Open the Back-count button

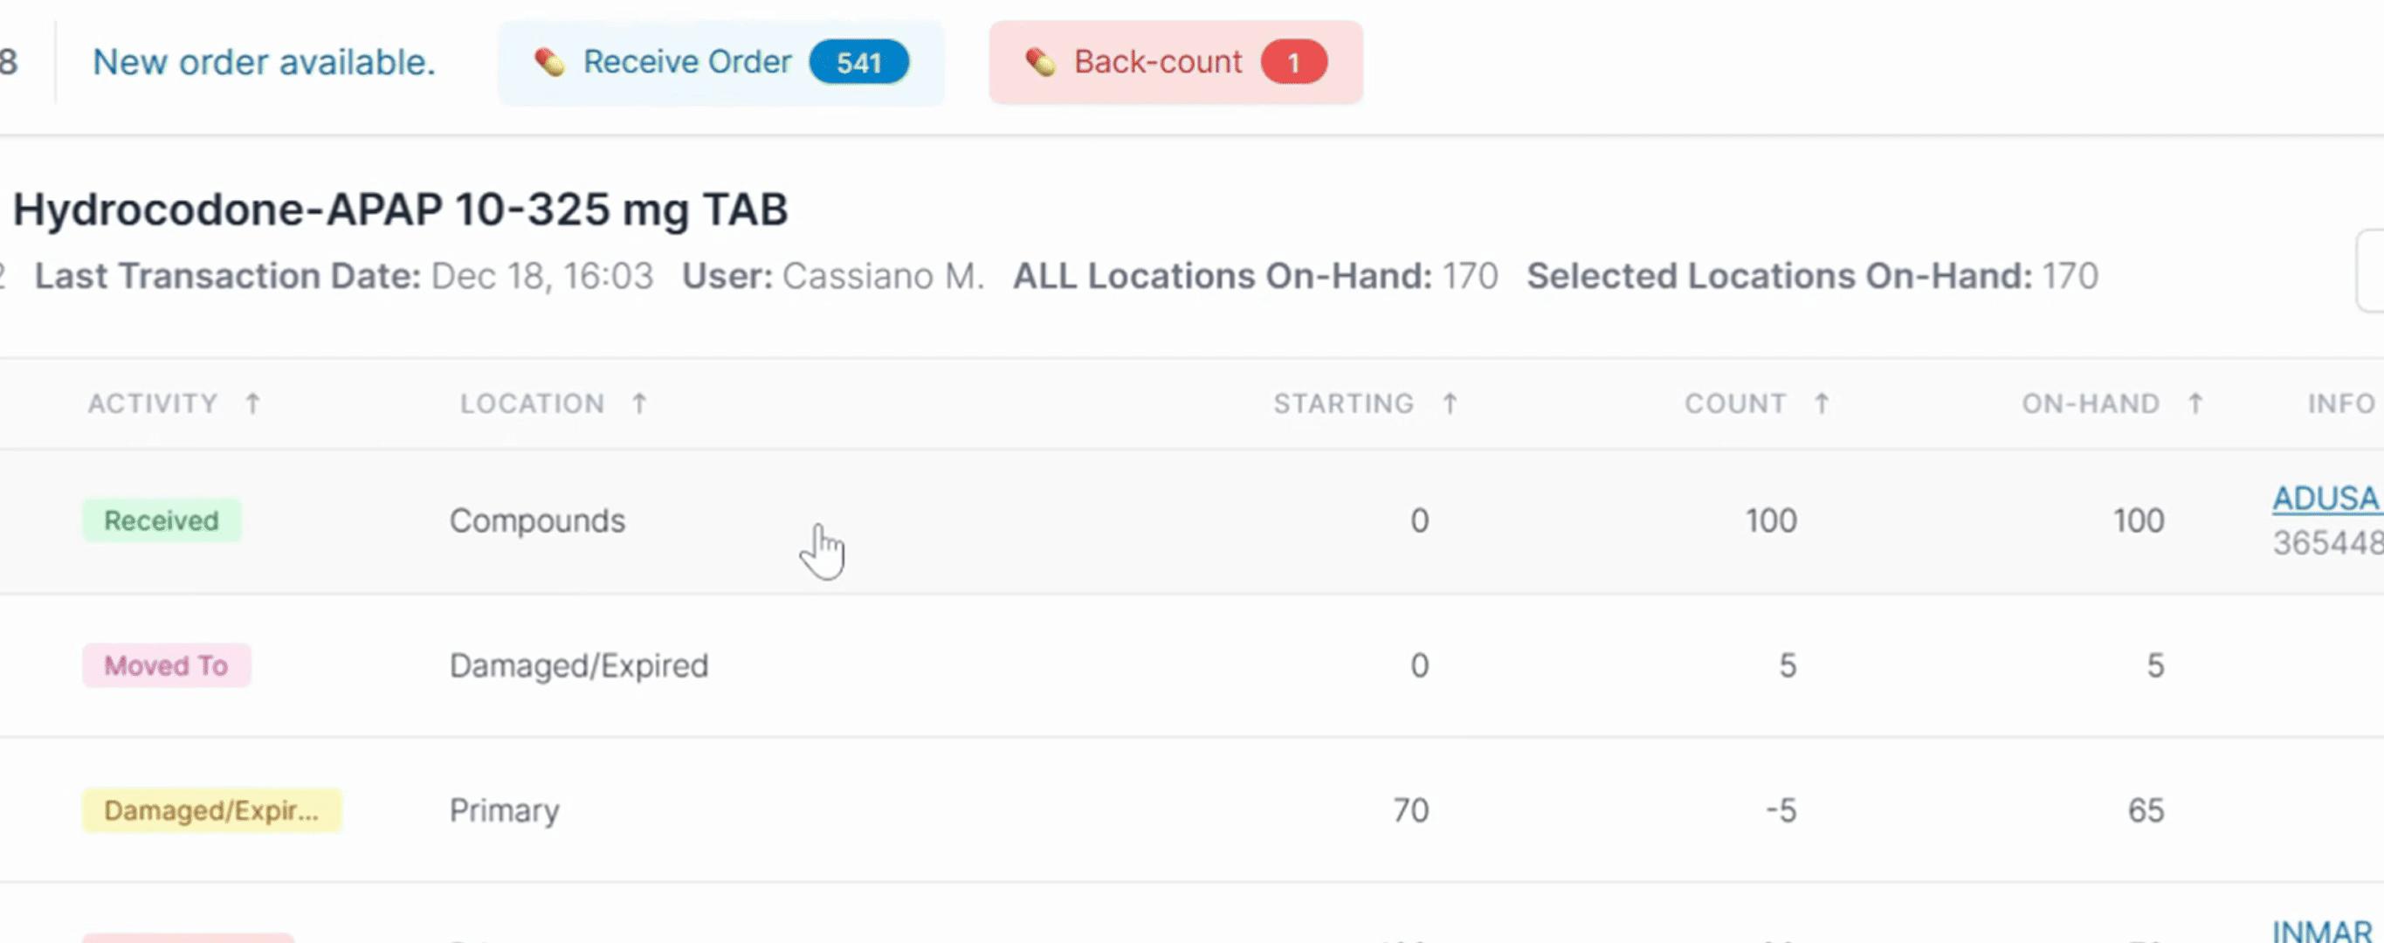click(x=1157, y=63)
